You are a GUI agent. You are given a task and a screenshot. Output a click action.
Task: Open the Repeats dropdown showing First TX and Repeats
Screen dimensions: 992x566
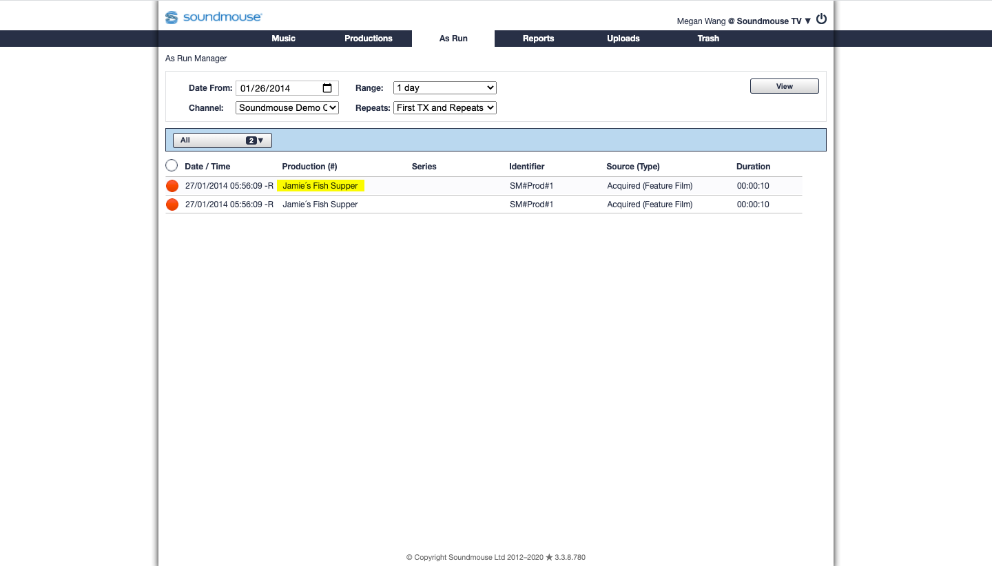coord(445,108)
